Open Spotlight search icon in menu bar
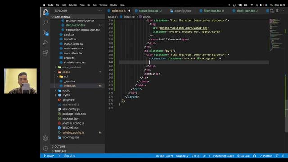Viewport: 288px width, 162px height. tap(257, 5)
